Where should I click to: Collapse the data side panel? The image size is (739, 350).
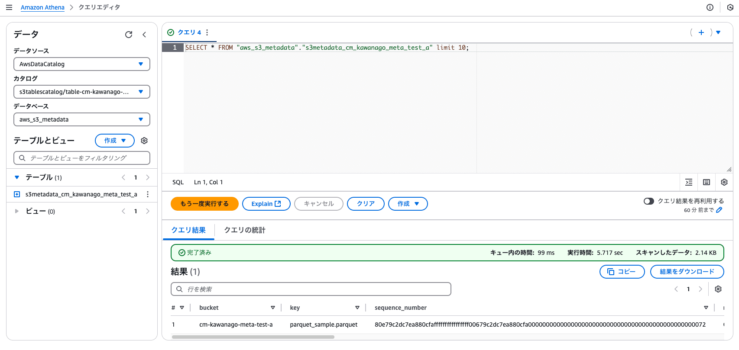tap(144, 35)
